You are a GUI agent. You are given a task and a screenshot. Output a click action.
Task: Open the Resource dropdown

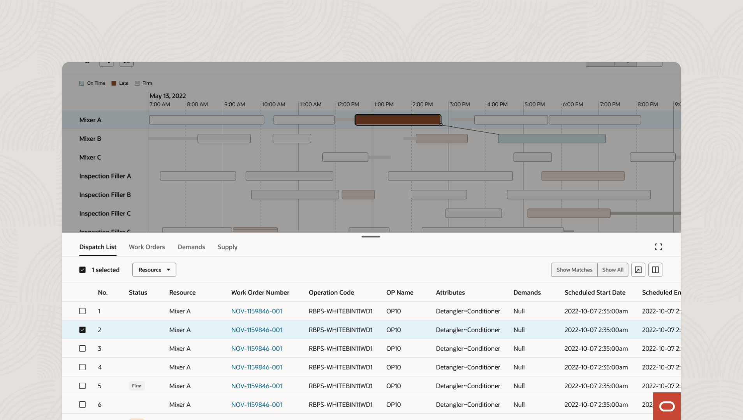pos(154,270)
